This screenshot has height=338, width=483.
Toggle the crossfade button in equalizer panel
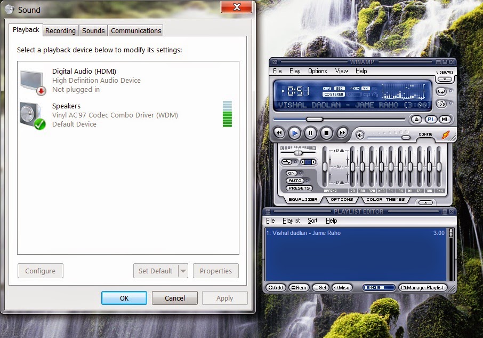pyautogui.click(x=287, y=162)
